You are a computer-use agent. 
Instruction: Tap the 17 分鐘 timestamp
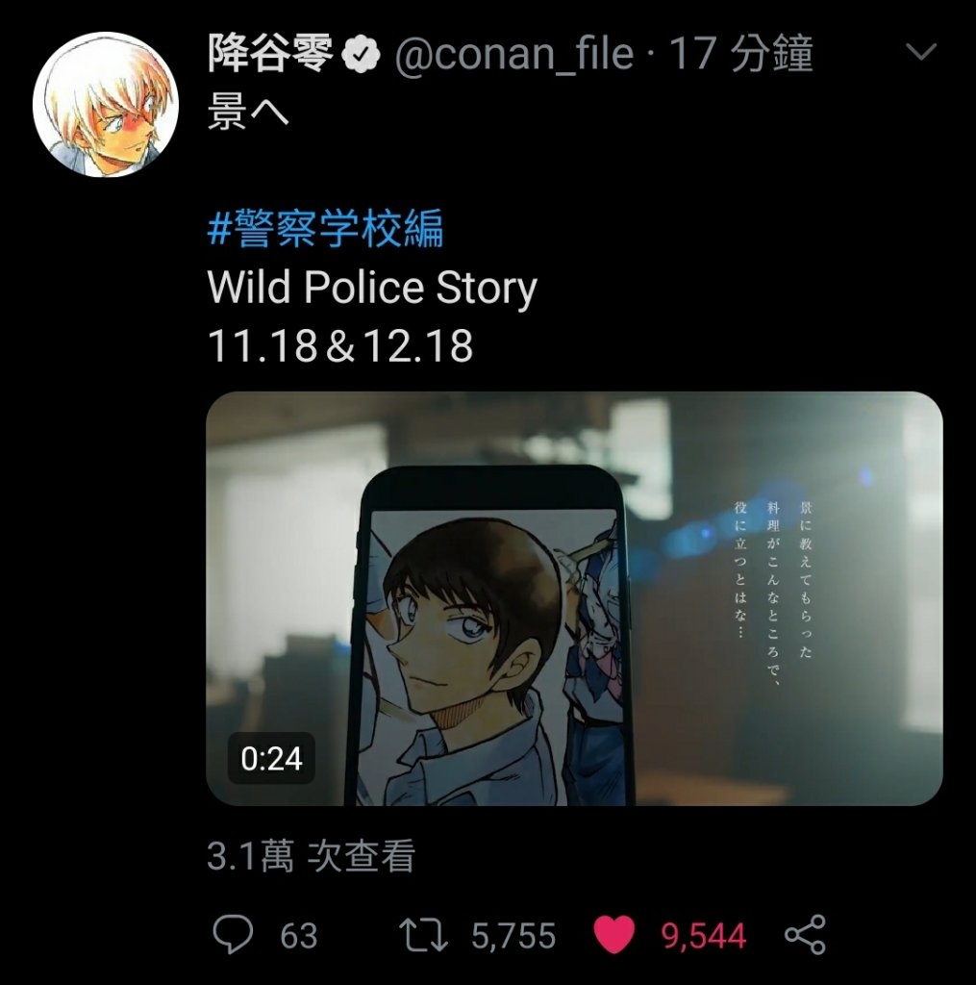click(x=741, y=53)
